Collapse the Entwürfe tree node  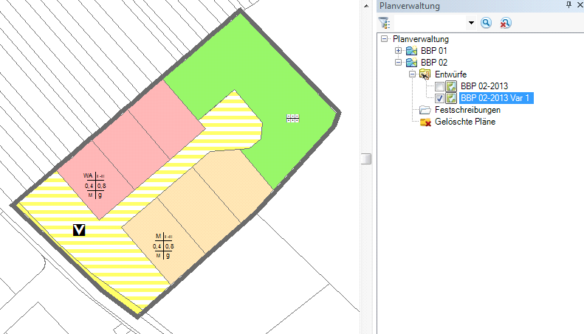(412, 74)
